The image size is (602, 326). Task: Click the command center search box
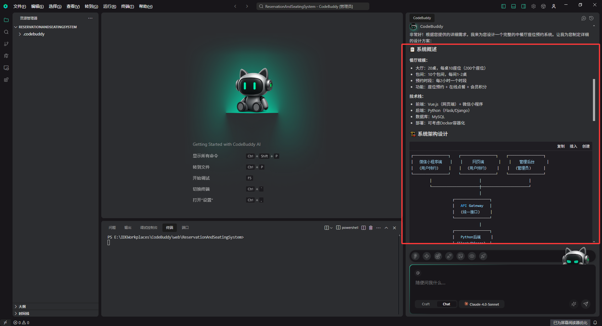313,6
